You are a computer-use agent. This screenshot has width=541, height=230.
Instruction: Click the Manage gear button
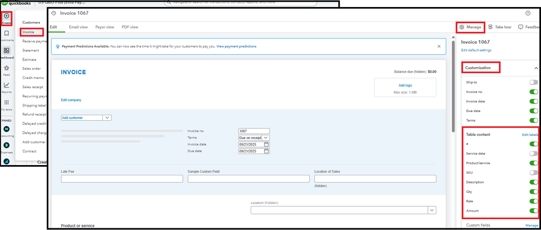pyautogui.click(x=471, y=27)
